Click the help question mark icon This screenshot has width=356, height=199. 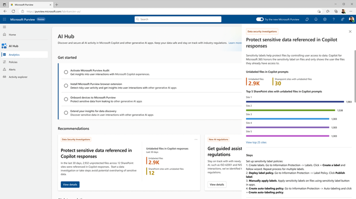(x=334, y=19)
